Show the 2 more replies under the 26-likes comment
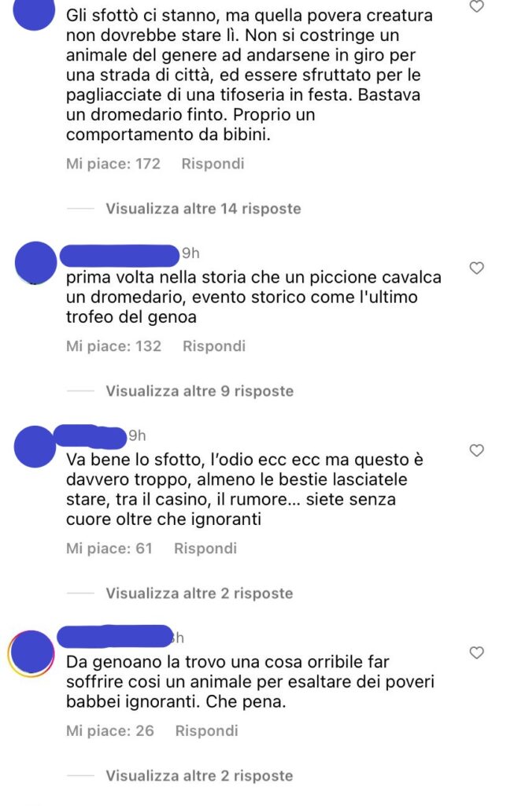 (x=199, y=775)
